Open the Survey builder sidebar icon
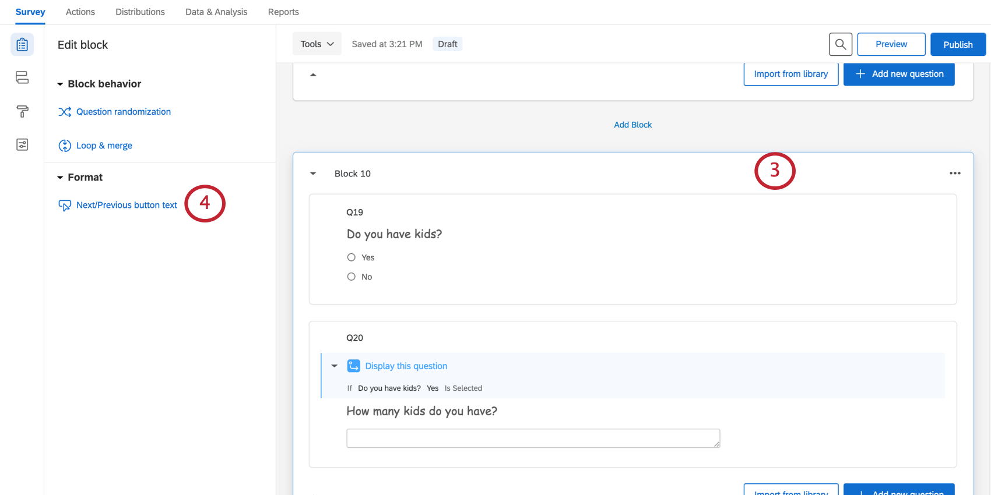 (22, 45)
